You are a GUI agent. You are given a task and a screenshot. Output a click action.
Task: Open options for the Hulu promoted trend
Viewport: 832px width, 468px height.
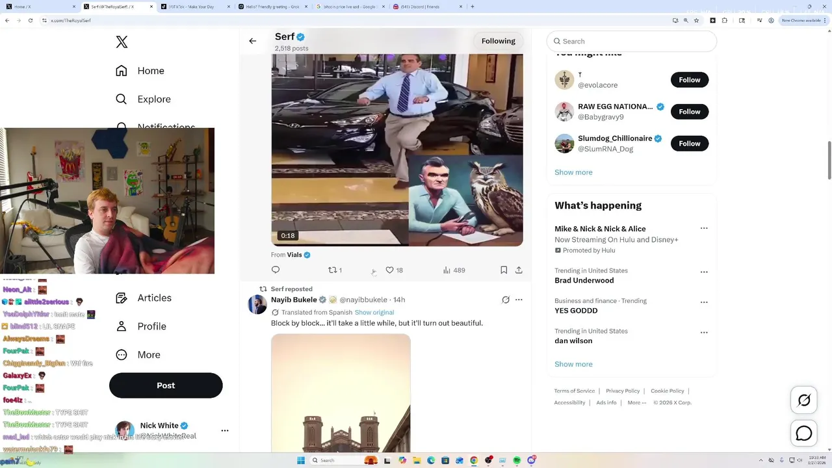tap(704, 229)
